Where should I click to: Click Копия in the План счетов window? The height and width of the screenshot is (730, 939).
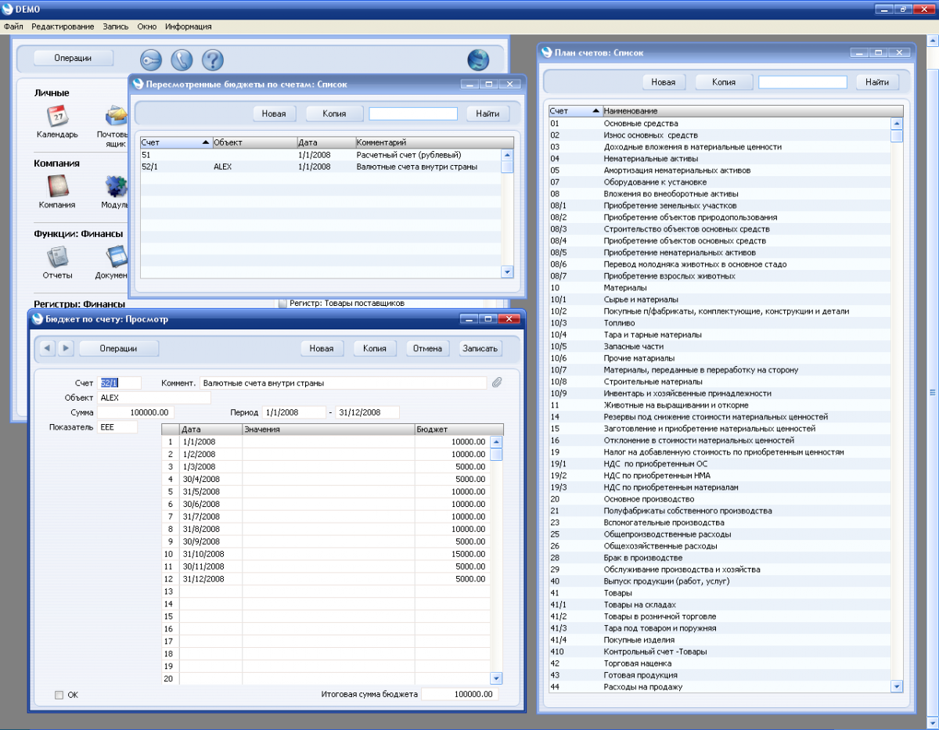(x=724, y=82)
